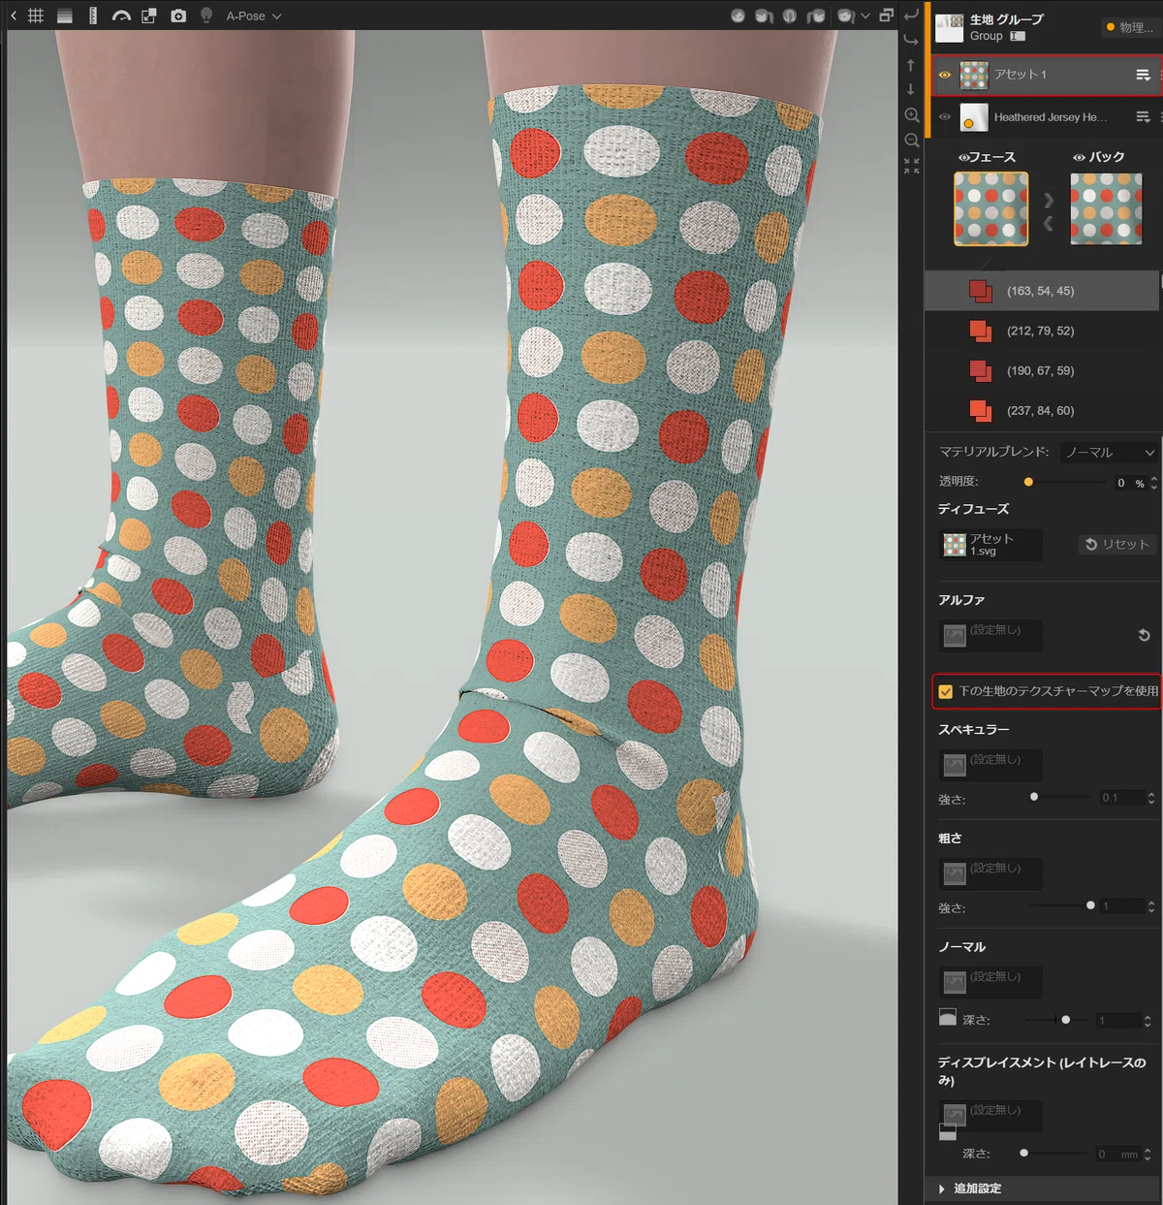Click the ディスプレイスメント texture slot

(x=990, y=1116)
